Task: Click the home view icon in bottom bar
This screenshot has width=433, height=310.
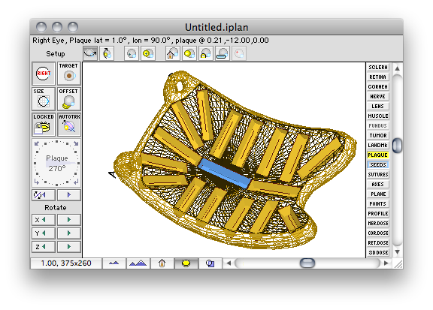Action: tap(162, 263)
